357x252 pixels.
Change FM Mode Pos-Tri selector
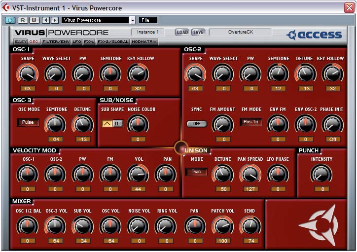tap(250, 122)
